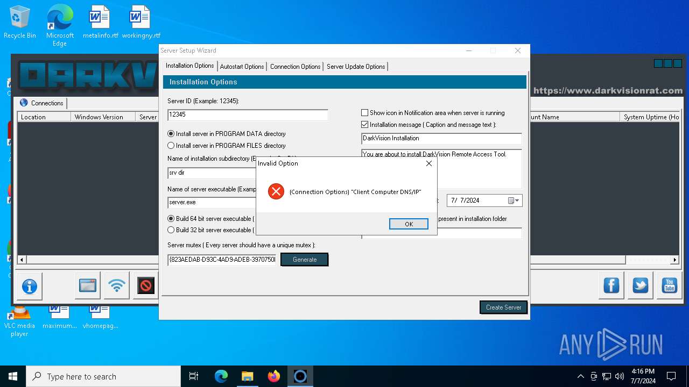This screenshot has height=387, width=689.
Task: Switch to Server Update Options tab
Action: click(x=356, y=67)
